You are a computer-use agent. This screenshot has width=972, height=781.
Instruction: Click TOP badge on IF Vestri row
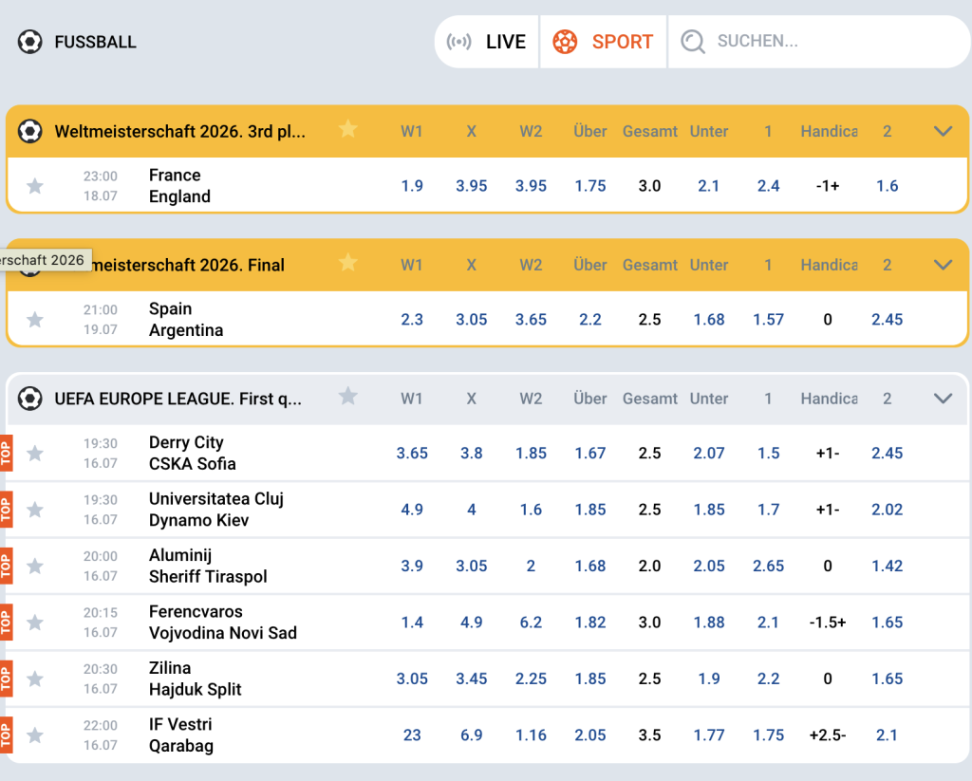[x=6, y=735]
